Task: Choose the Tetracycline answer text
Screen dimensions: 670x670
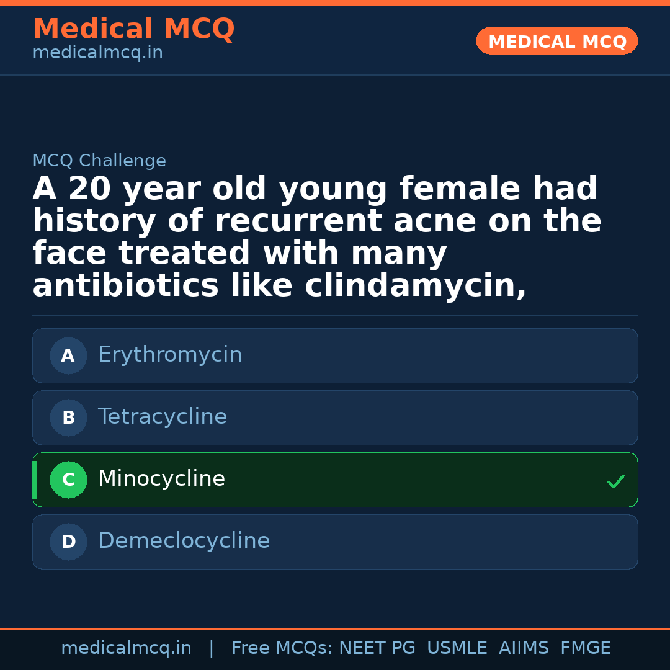Action: tap(163, 417)
